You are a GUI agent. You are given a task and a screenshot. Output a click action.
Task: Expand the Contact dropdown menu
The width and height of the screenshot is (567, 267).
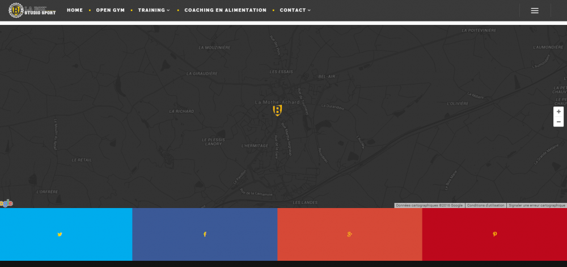pyautogui.click(x=295, y=10)
